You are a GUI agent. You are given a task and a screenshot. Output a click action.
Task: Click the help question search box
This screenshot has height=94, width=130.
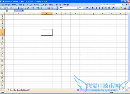(111, 4)
